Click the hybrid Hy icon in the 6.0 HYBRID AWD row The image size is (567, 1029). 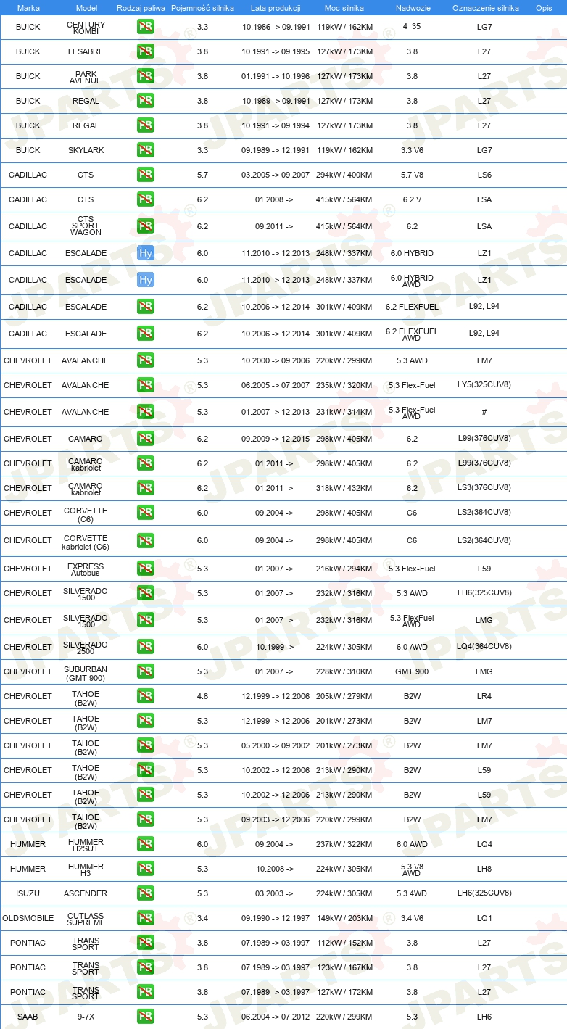[x=146, y=280]
